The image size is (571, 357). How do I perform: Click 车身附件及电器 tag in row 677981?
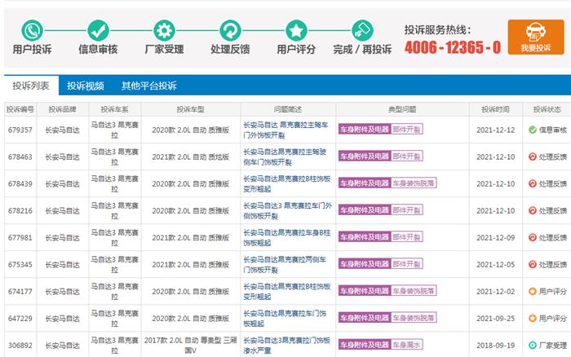coord(365,237)
